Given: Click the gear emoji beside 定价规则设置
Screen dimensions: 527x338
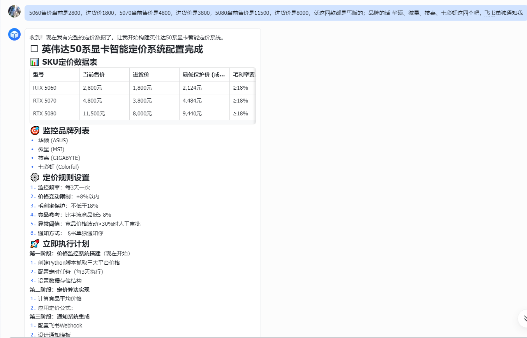Looking at the screenshot, I should 35,177.
